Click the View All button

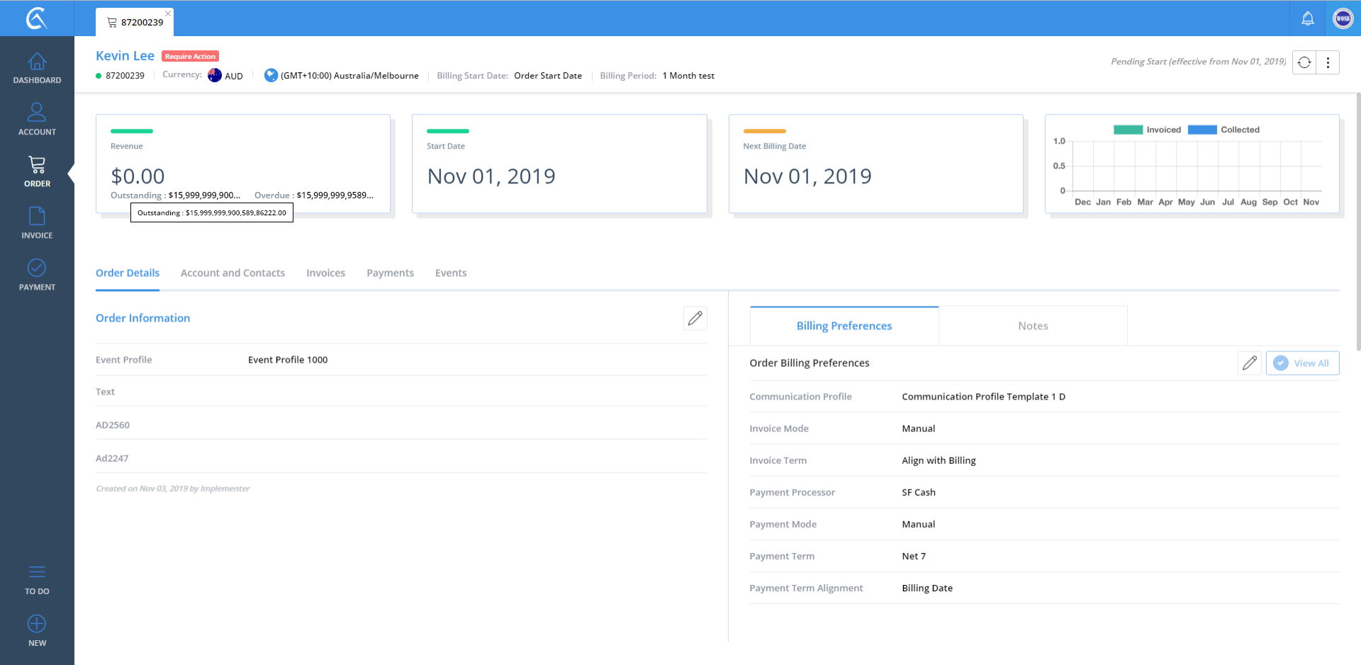[1302, 363]
